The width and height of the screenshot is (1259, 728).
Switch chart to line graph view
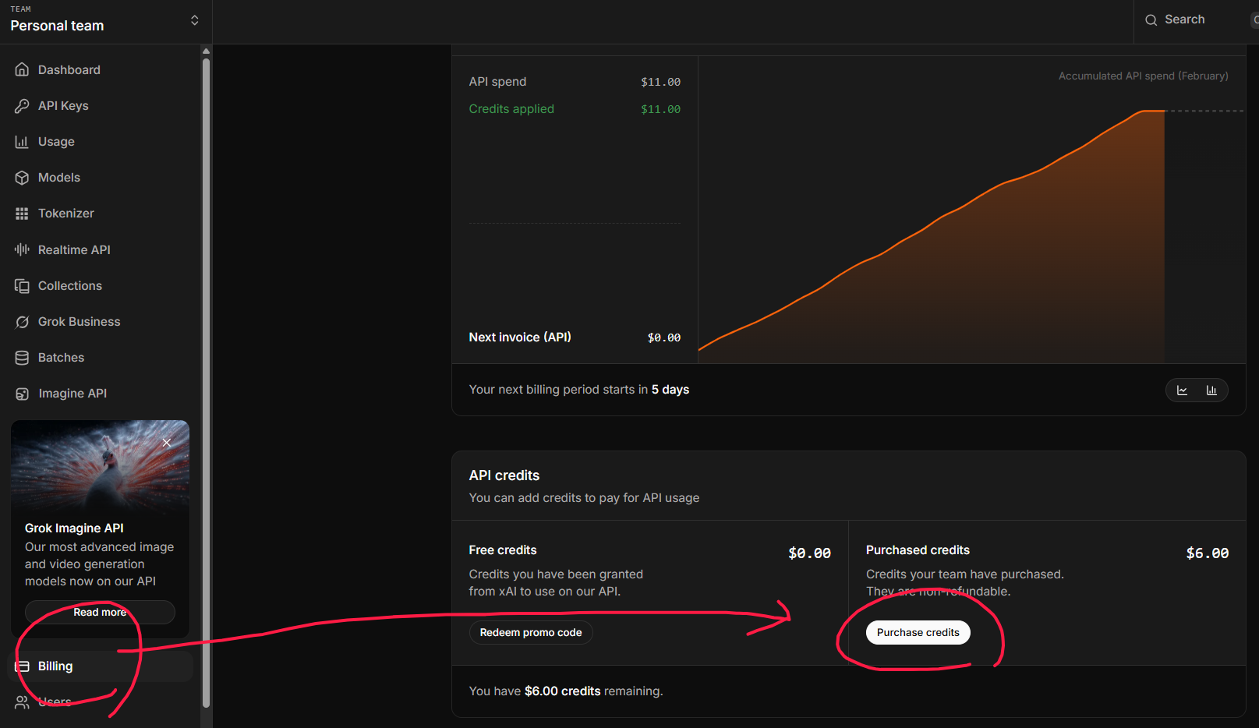(x=1182, y=390)
